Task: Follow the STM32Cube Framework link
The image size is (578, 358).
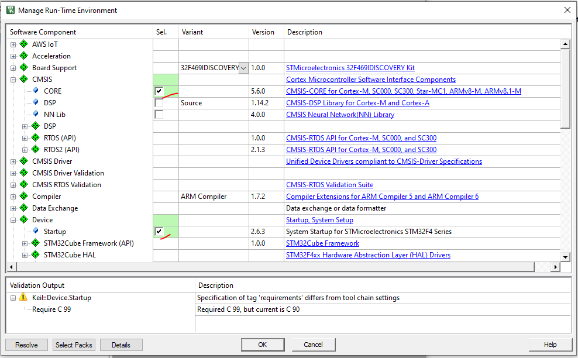Action: click(x=322, y=243)
